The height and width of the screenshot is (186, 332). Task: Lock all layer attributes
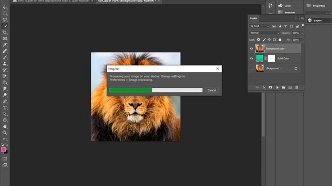[x=280, y=40]
